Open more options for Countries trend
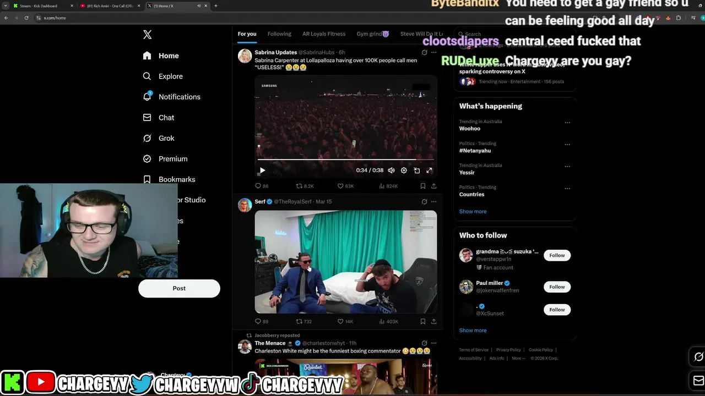 pyautogui.click(x=567, y=189)
